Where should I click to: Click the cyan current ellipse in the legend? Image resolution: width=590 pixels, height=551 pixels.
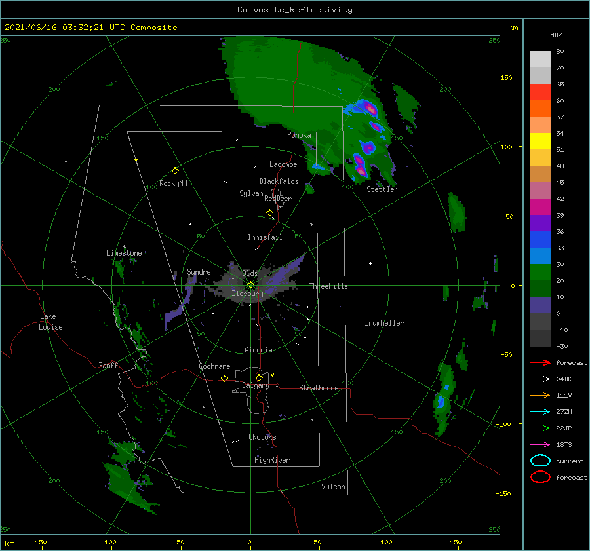coord(540,461)
